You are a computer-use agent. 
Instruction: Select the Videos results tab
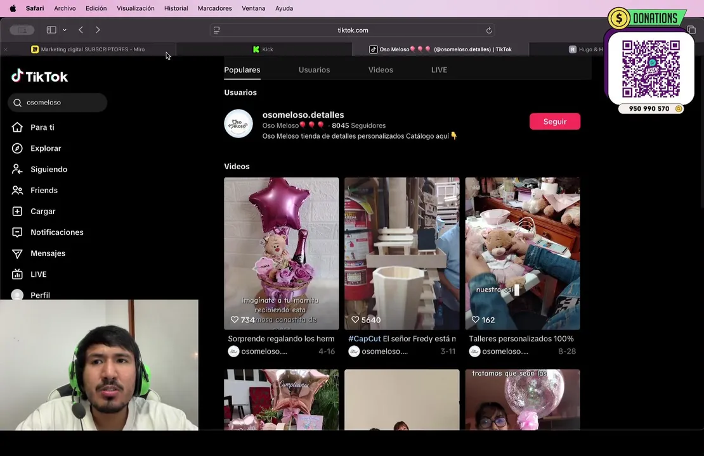[x=381, y=70]
